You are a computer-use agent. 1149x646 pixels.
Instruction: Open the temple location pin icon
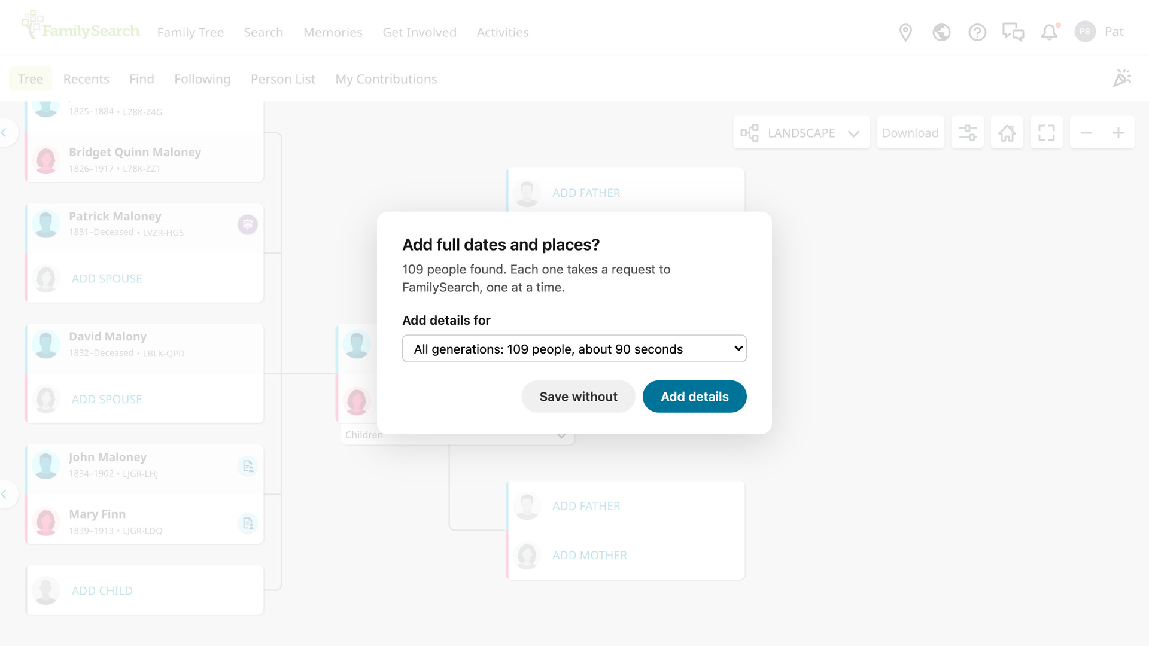(905, 32)
